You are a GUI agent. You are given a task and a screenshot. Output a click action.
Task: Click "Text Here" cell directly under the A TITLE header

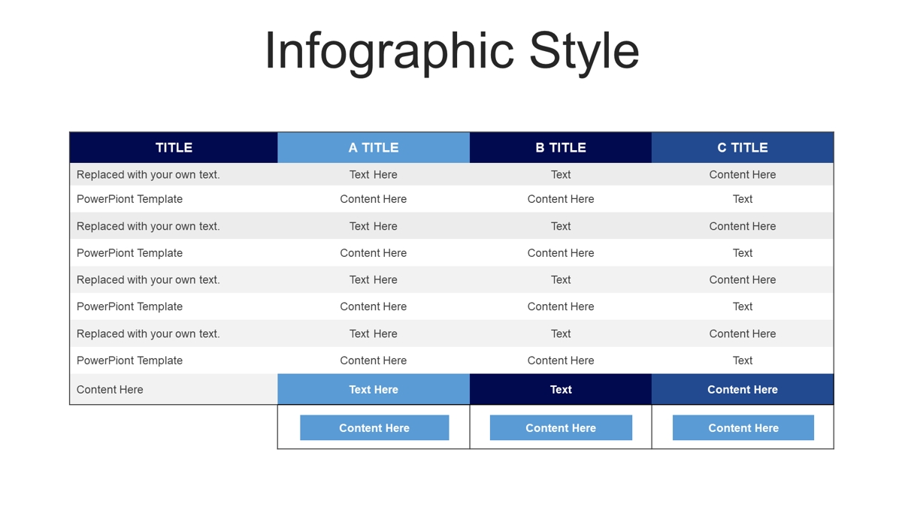point(374,174)
